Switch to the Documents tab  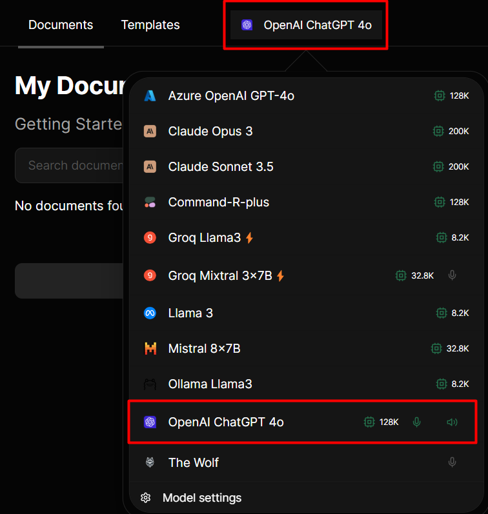(61, 25)
